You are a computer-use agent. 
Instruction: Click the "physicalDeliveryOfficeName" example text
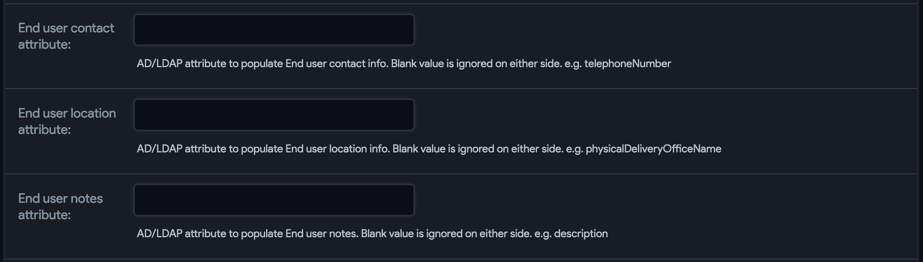tap(653, 149)
